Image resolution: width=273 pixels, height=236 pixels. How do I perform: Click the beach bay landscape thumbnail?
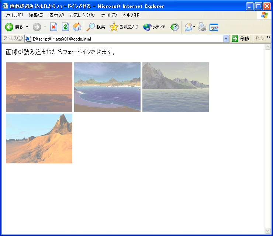pos(107,87)
